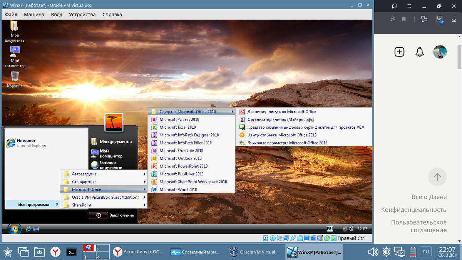Click the RU language indicator in XP tray
This screenshot has width=462, height=260.
(330, 229)
